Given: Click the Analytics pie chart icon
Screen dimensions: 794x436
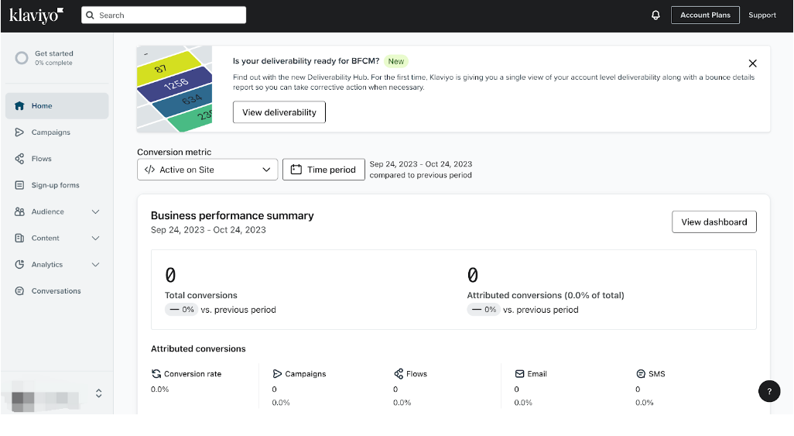Looking at the screenshot, I should click(x=19, y=264).
